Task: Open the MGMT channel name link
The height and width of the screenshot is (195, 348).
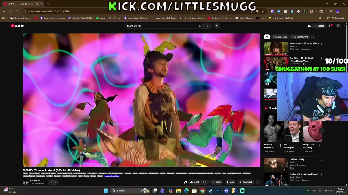Action: click(34, 181)
